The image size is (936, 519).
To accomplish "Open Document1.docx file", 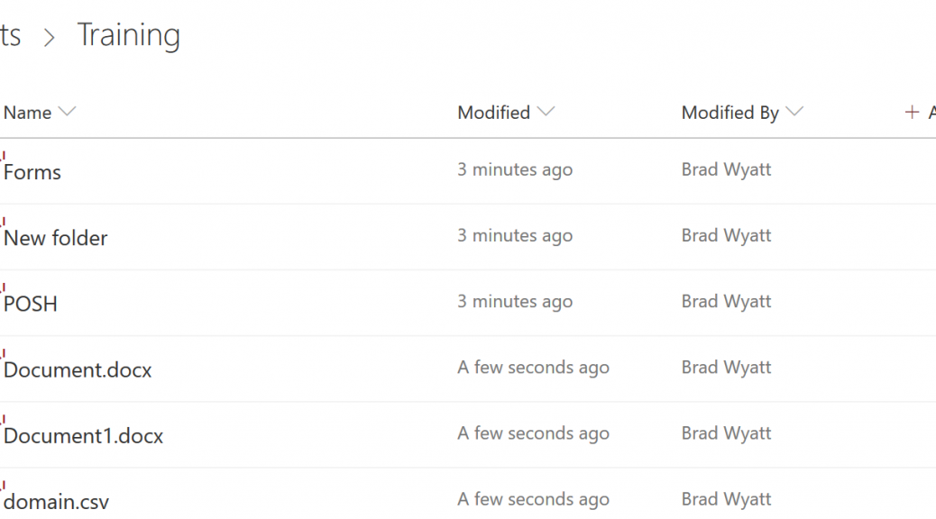I will [84, 436].
